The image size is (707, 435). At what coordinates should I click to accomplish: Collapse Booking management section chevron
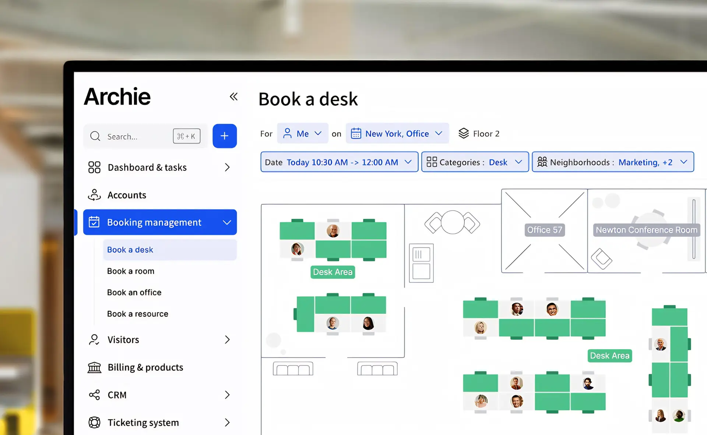[227, 222]
